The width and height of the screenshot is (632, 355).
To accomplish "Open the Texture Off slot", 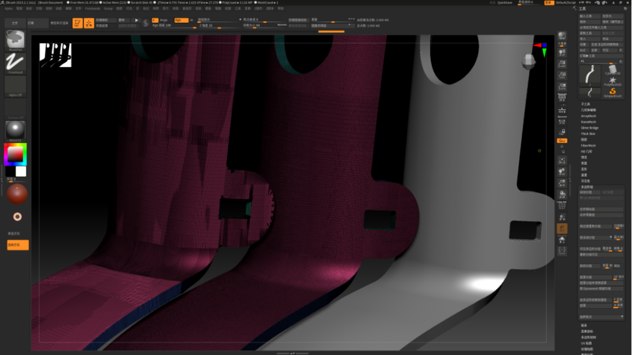I will click(15, 108).
